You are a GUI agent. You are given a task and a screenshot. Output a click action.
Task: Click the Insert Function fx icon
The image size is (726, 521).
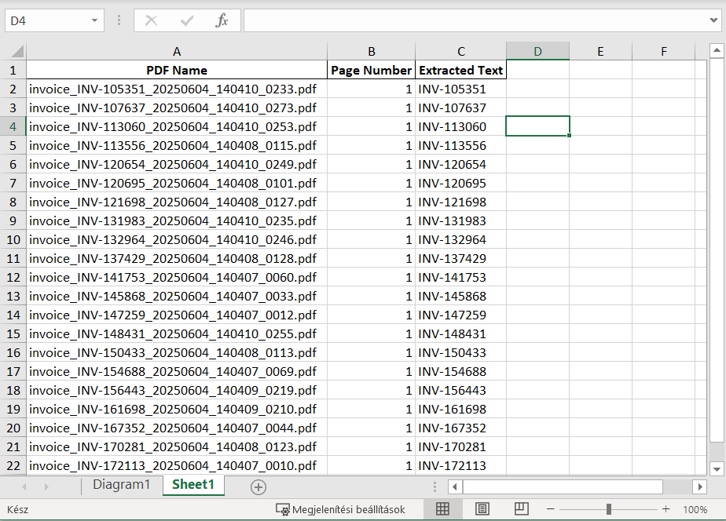[222, 21]
